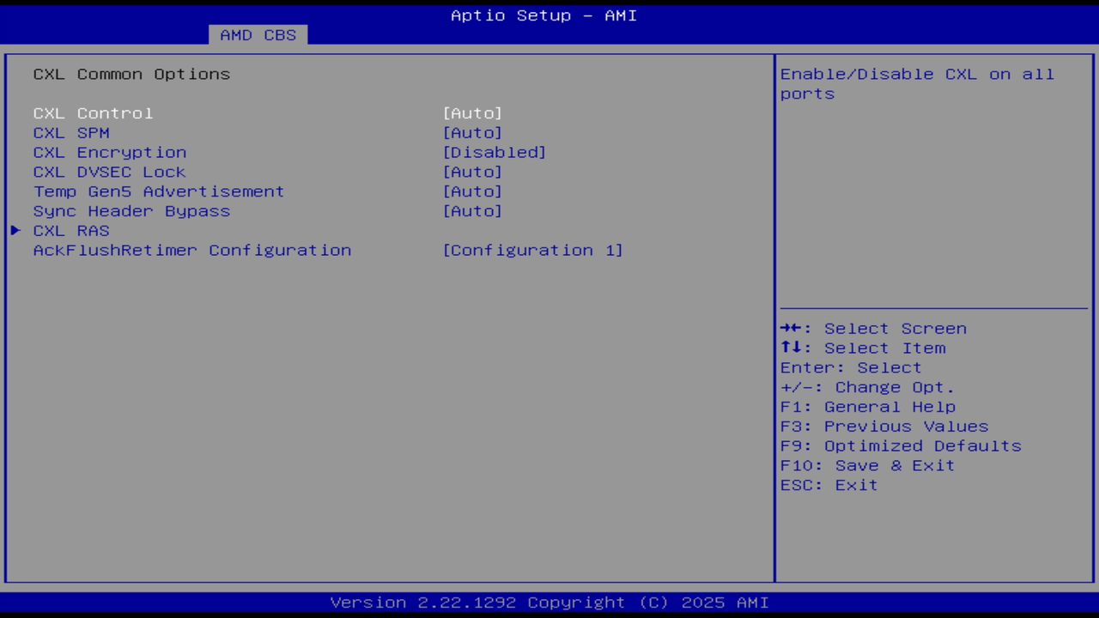Change the [Configuration 1] value
The width and height of the screenshot is (1099, 618).
click(x=533, y=251)
